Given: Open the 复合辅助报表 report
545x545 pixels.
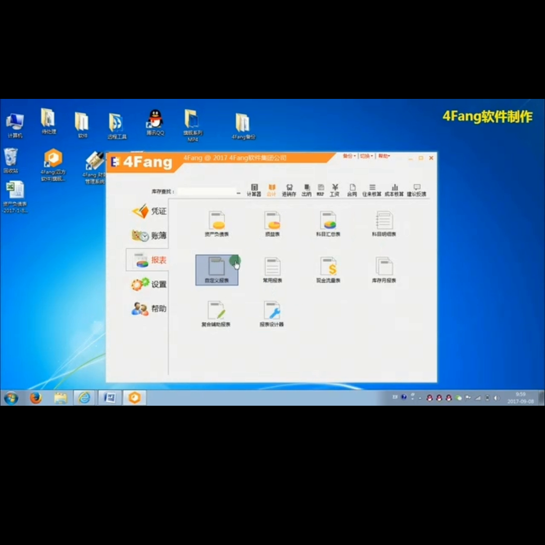Looking at the screenshot, I should (216, 314).
